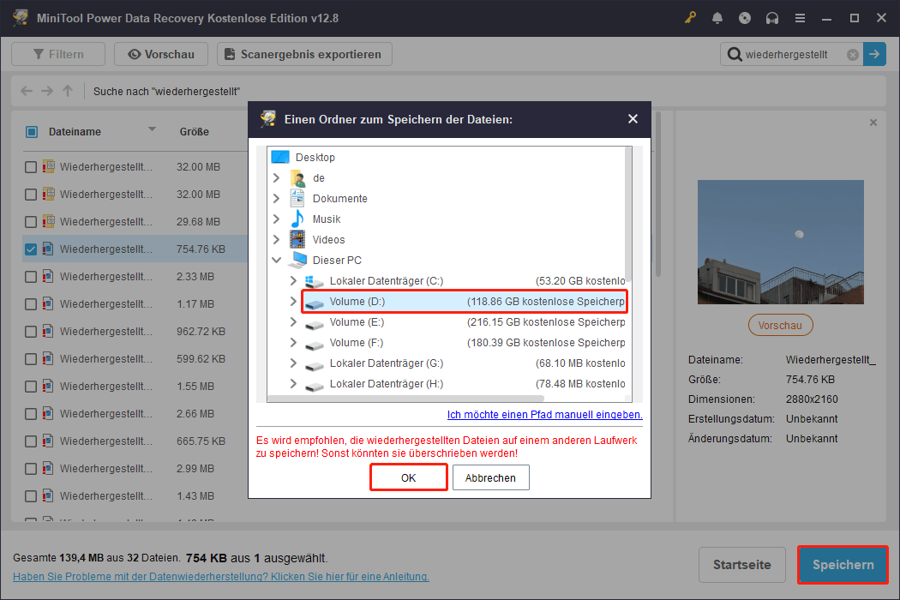Image resolution: width=900 pixels, height=600 pixels.
Task: Open the headphones support icon
Action: point(772,17)
